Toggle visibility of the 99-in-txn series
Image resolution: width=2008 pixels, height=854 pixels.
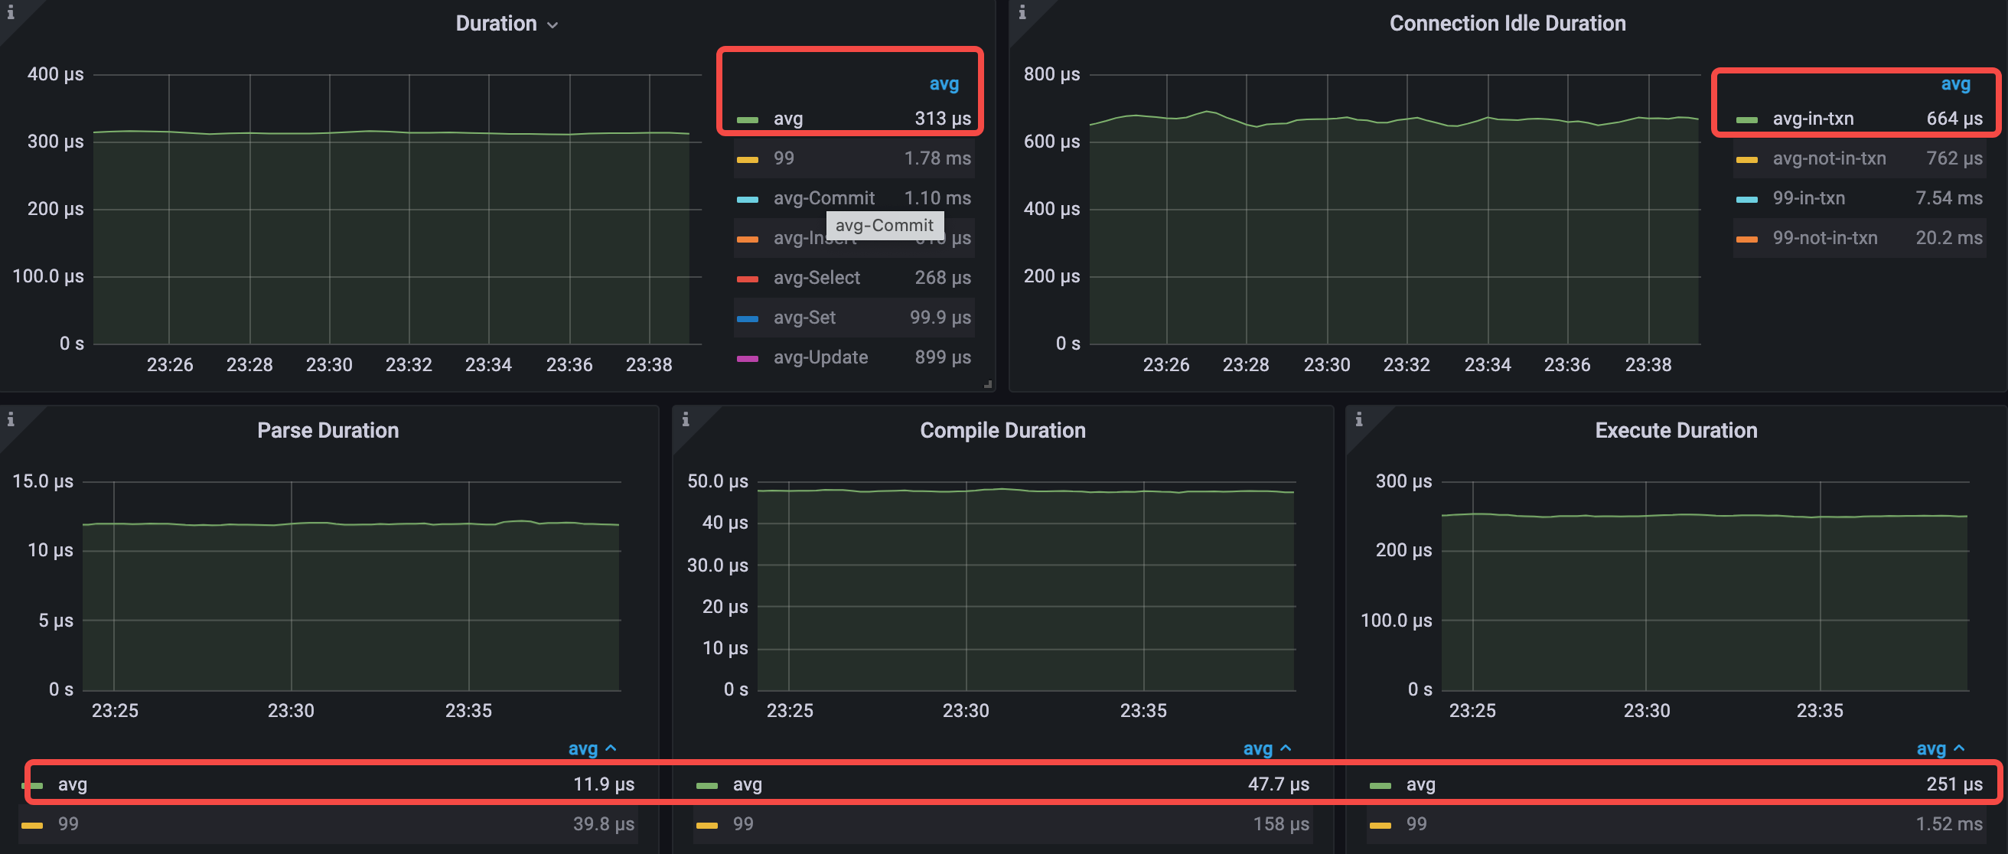pos(1808,198)
